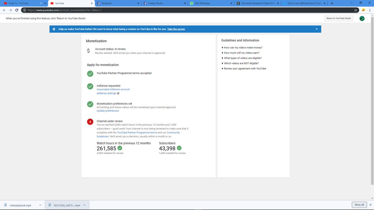Screen dimensions: 374x210
Task: Go back to previous page
Action: click(x=4, y=10)
